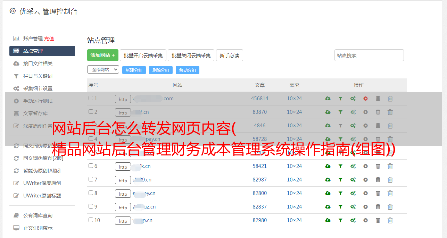Tick the checkbox for site number 2

91,112
